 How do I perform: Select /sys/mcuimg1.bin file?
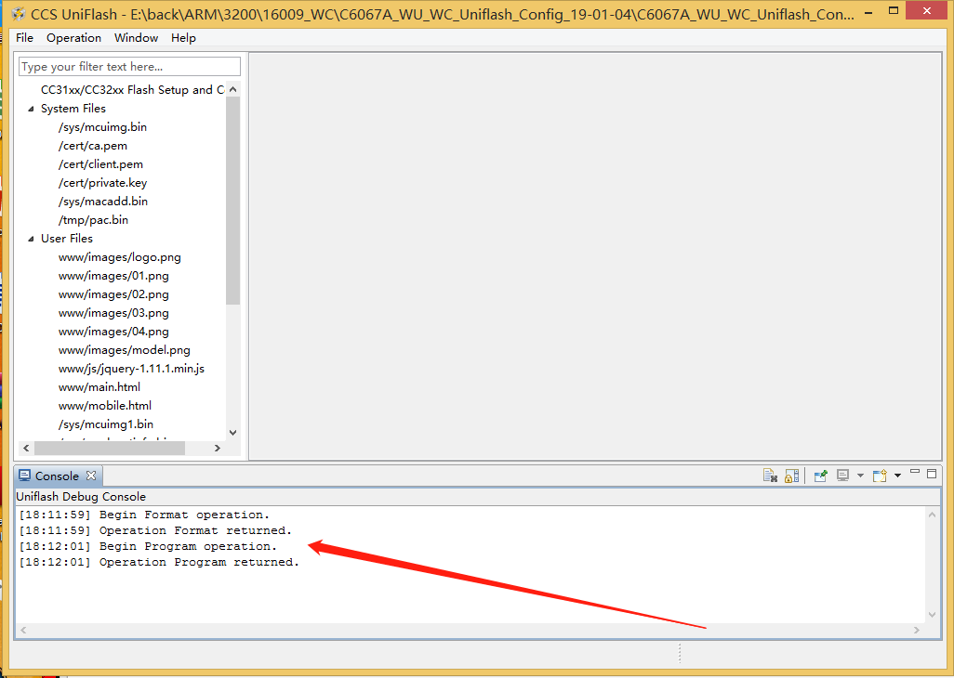tap(106, 424)
